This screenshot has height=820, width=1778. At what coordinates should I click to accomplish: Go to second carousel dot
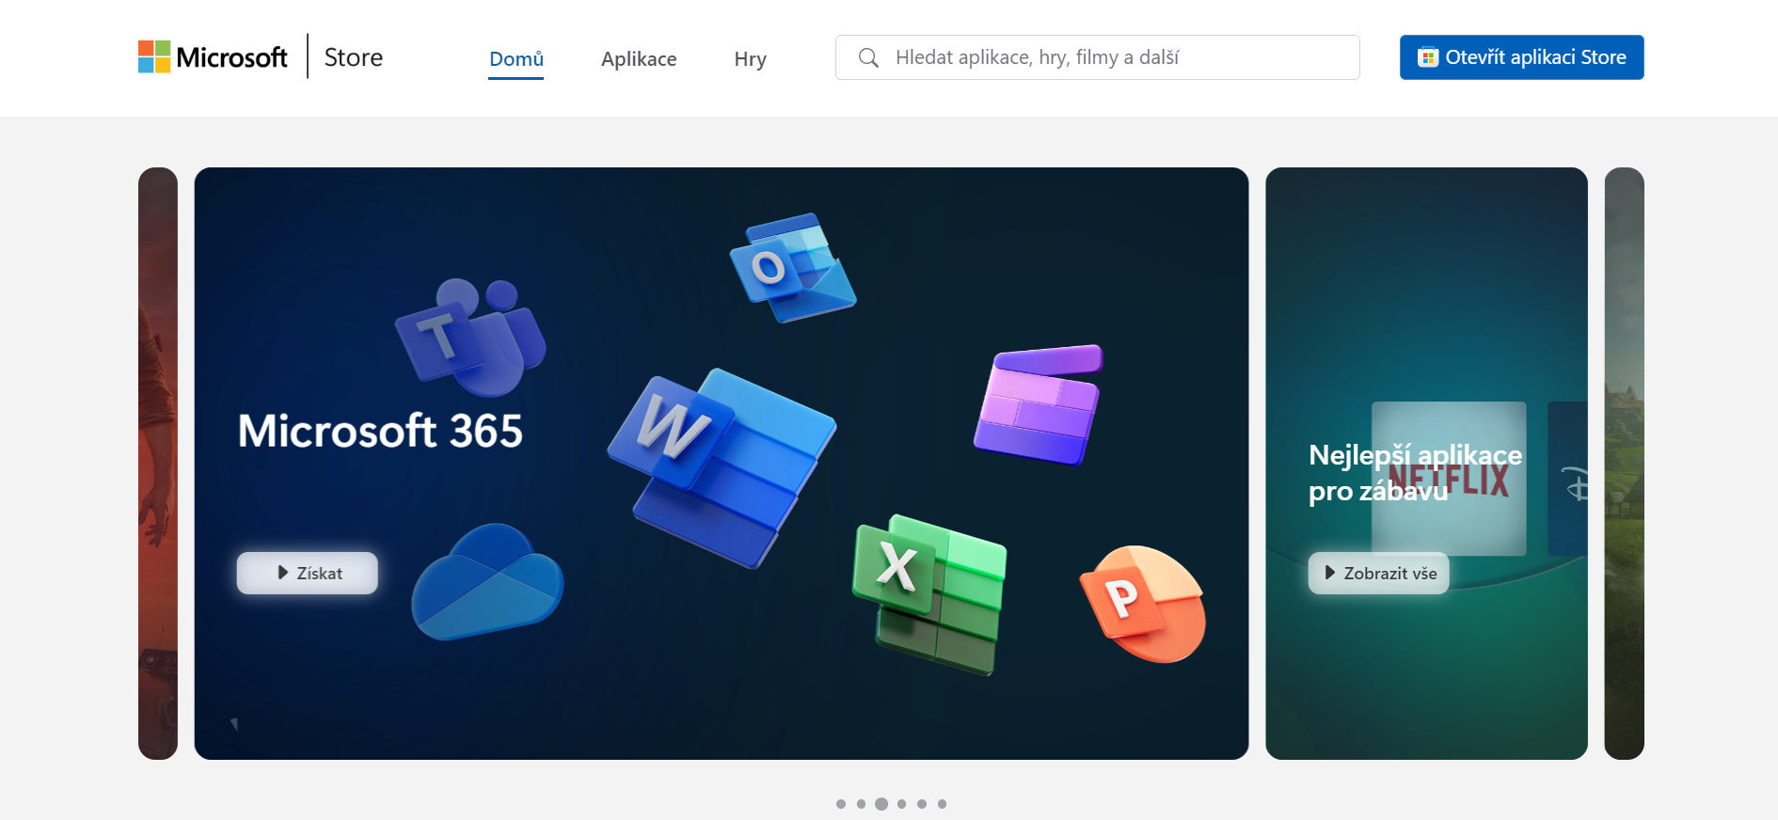click(x=861, y=804)
